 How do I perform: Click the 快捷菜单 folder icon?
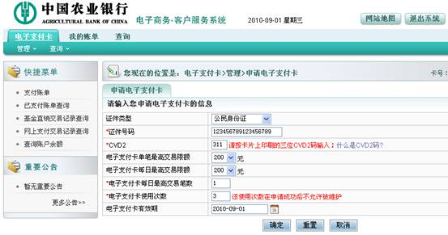tap(14, 72)
